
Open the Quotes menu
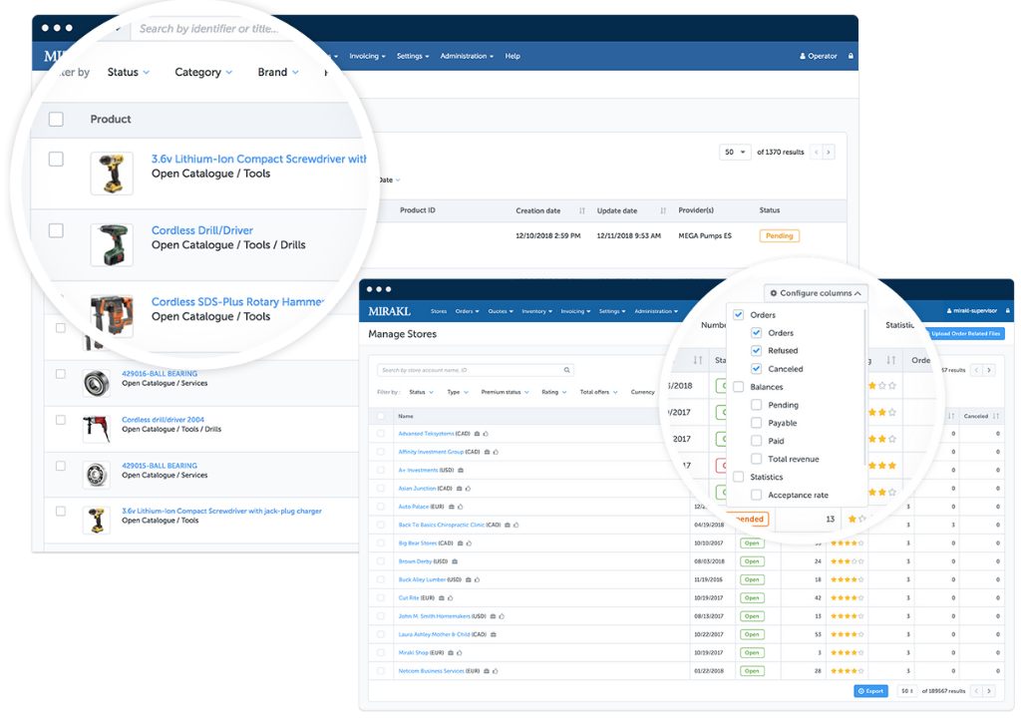point(501,311)
